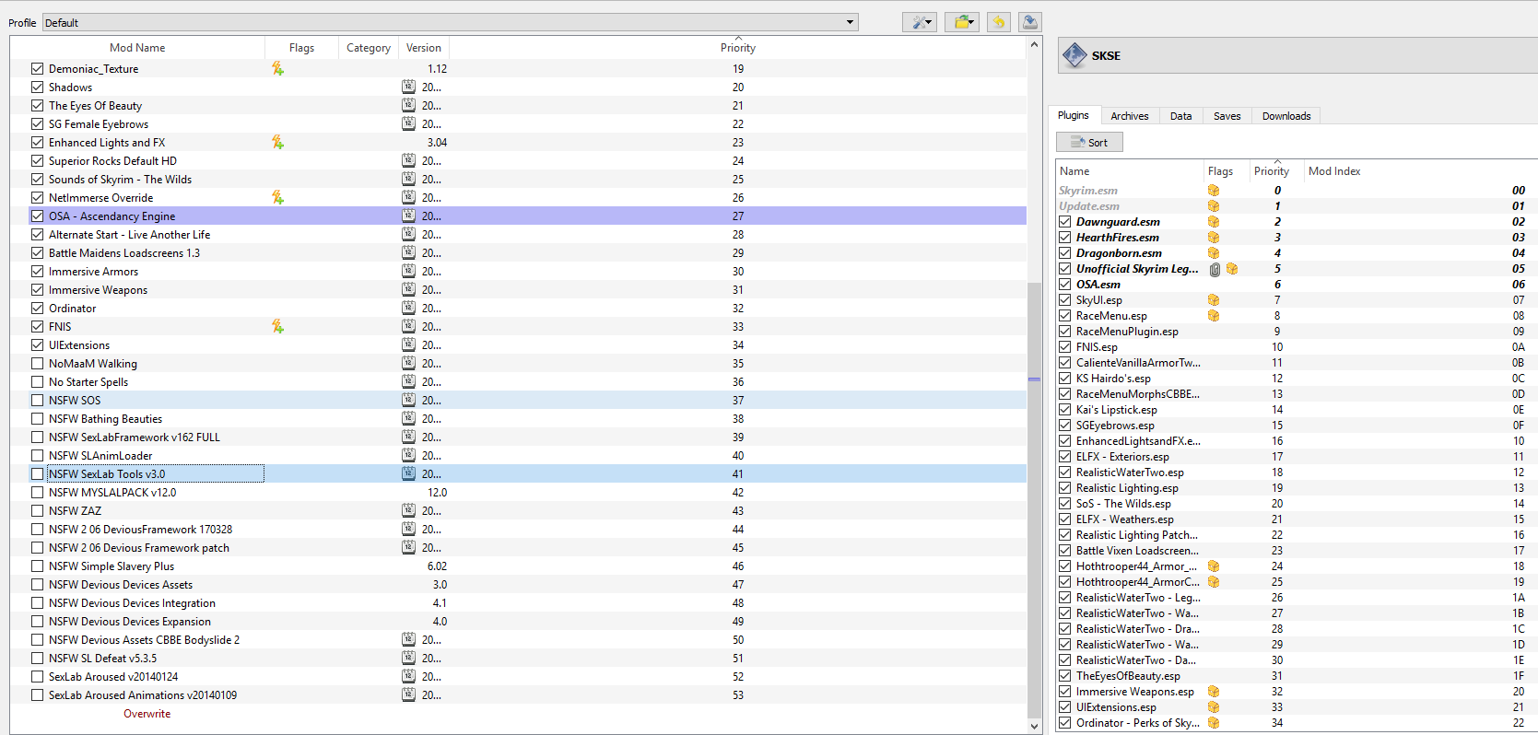Open the Saves tab
This screenshot has width=1538, height=735.
click(1227, 116)
